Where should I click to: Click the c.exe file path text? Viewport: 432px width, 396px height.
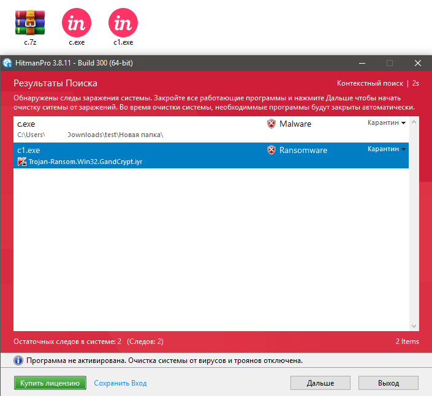pyautogui.click(x=90, y=135)
